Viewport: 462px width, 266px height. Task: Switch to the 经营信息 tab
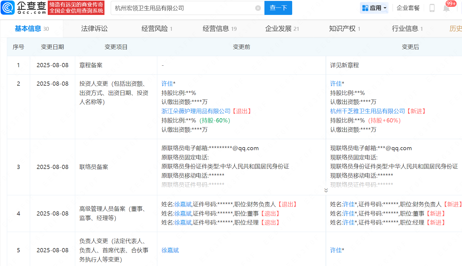point(220,29)
